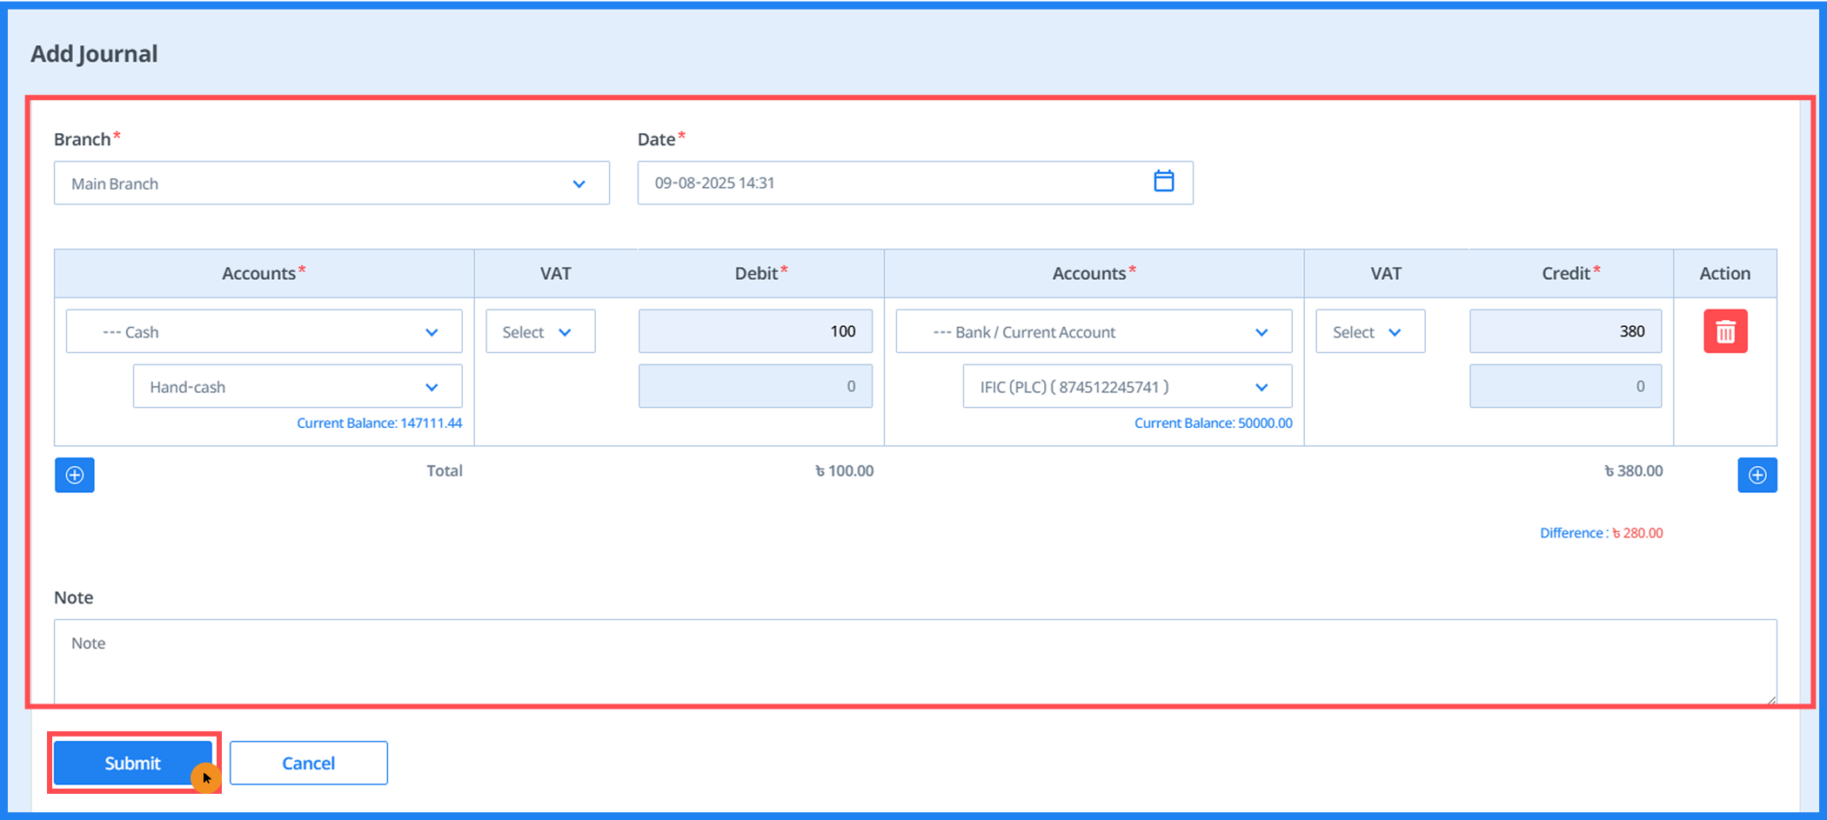This screenshot has height=820, width=1827.
Task: Open the Cash account dropdown
Action: click(264, 332)
